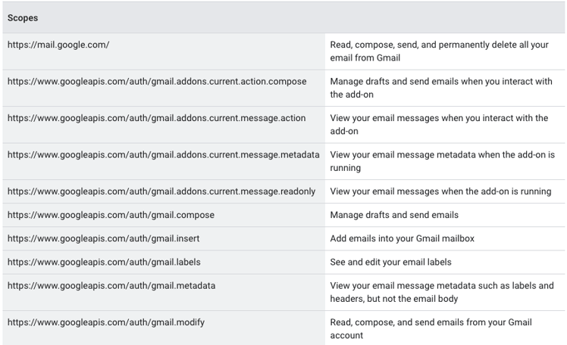Select 'See and edit your email labels' text
This screenshot has width=567, height=345.
[x=390, y=262]
